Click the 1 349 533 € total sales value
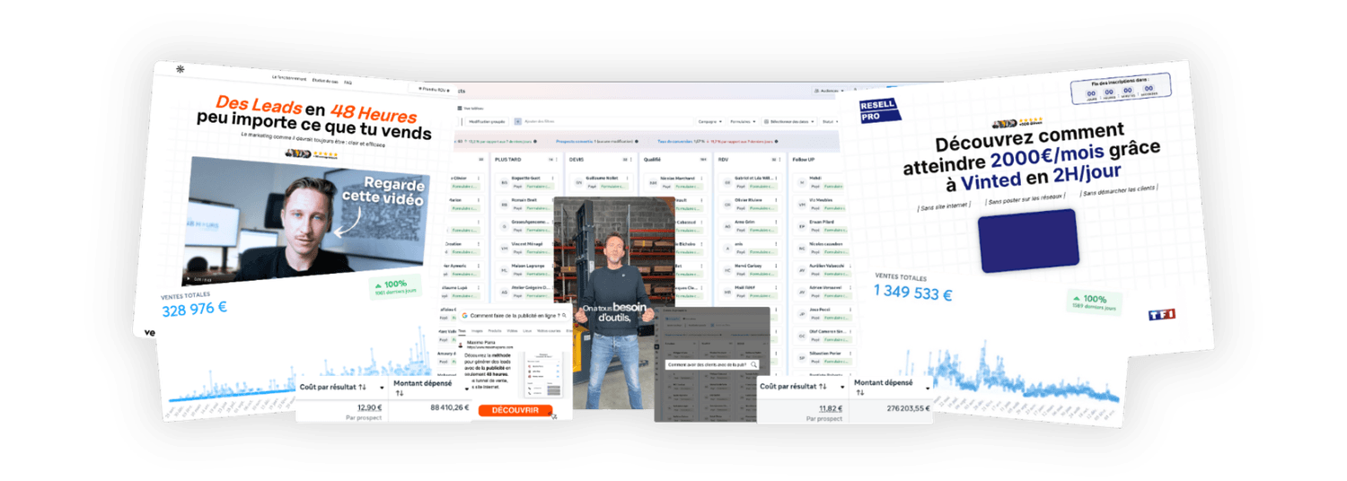 click(913, 292)
